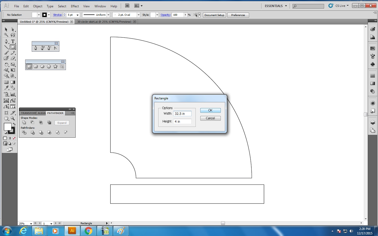Select the Paintbrush tool
The height and width of the screenshot is (236, 378).
point(6,53)
